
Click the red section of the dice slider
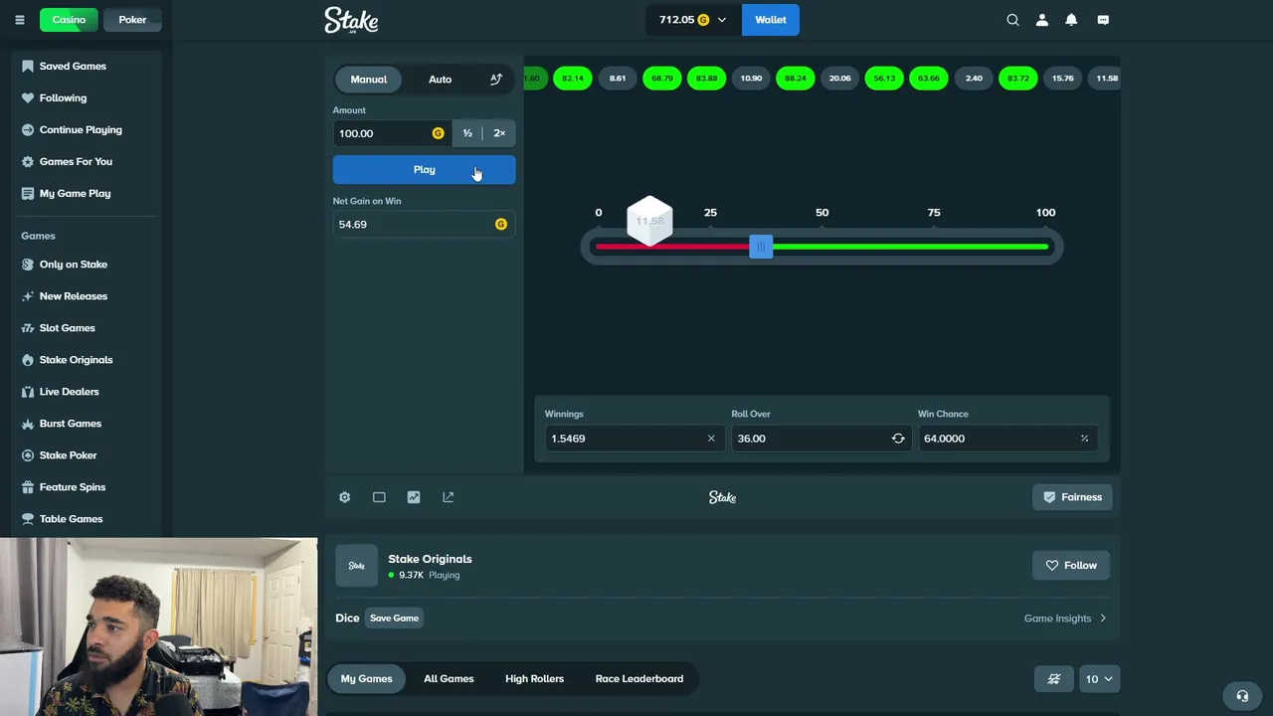coord(672,247)
